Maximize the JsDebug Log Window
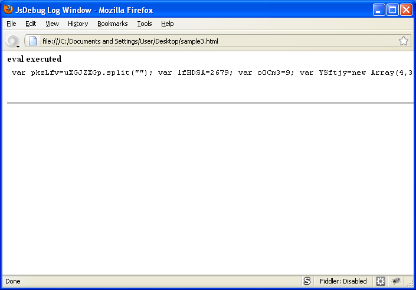The width and height of the screenshot is (416, 290). [392, 9]
